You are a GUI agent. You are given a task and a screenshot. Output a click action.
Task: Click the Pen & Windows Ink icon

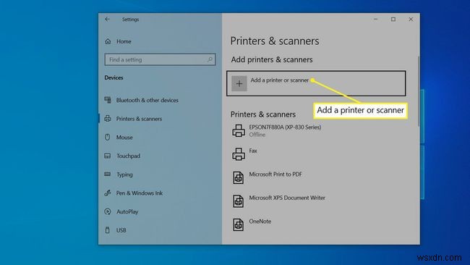tap(108, 193)
